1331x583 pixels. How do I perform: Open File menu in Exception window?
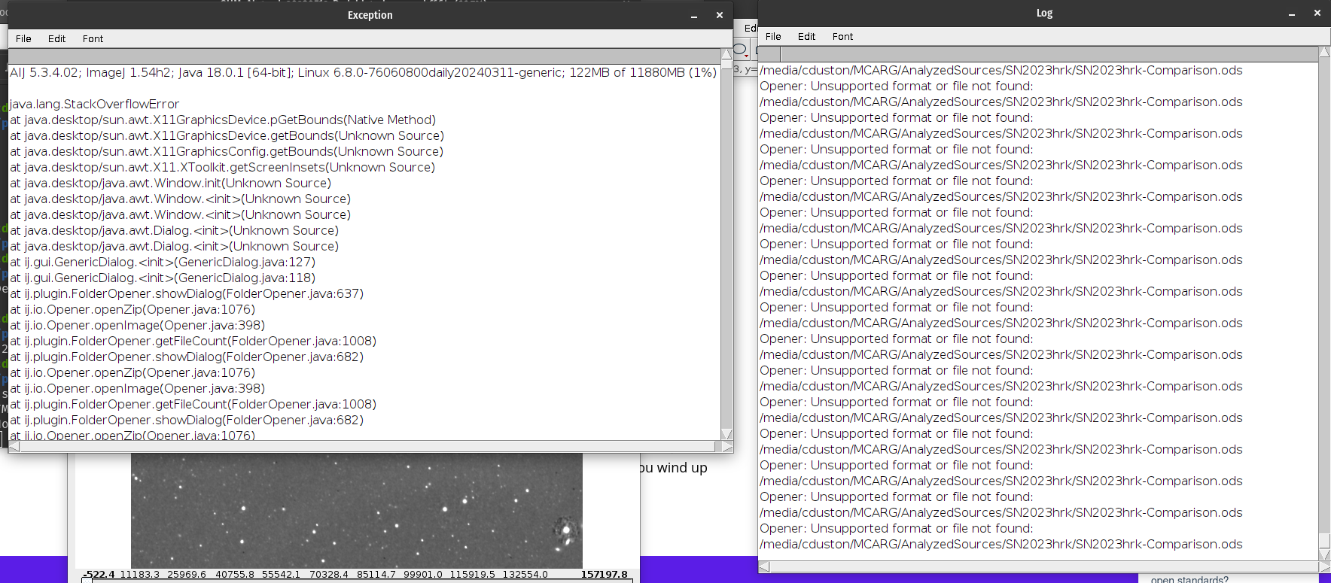coord(23,39)
